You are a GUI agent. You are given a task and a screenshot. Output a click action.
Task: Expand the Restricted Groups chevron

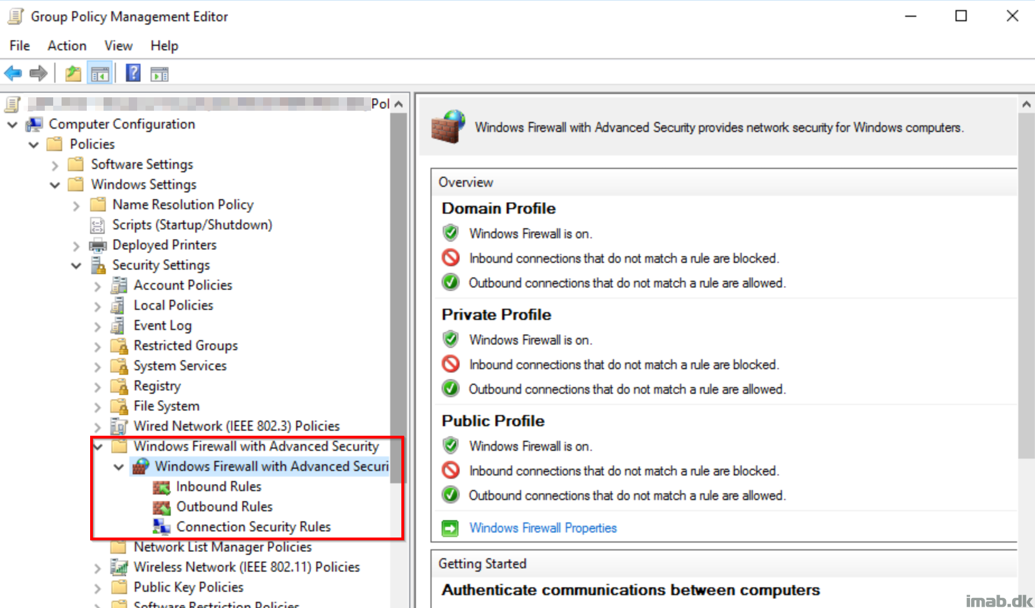click(x=97, y=346)
